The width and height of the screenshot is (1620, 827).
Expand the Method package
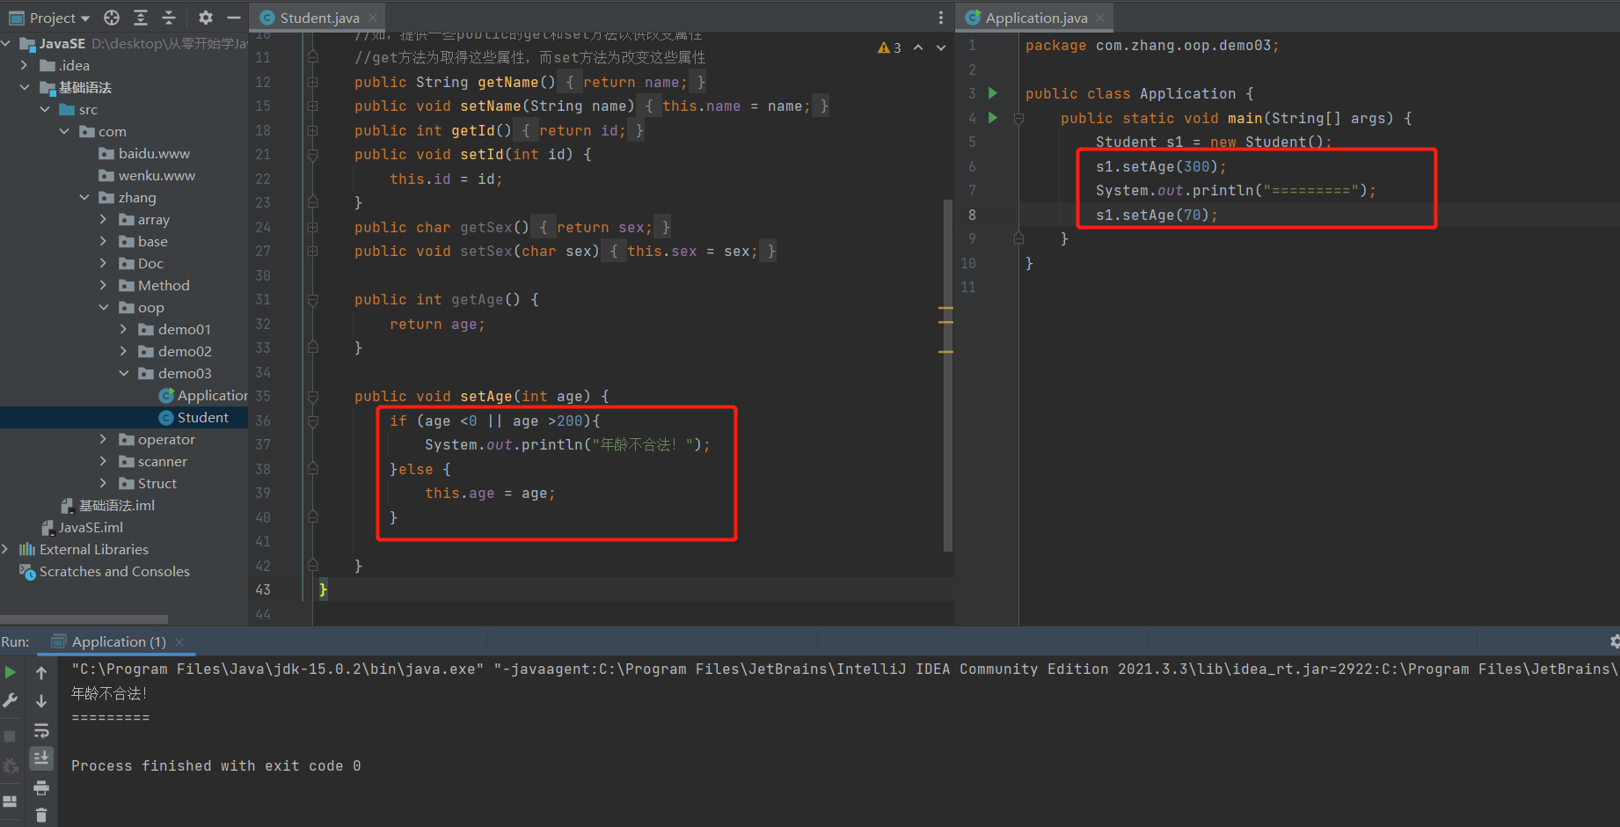click(x=104, y=285)
